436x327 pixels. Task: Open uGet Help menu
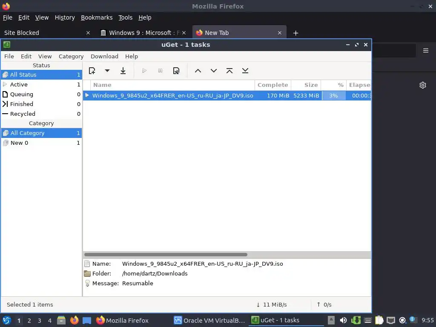[131, 57]
